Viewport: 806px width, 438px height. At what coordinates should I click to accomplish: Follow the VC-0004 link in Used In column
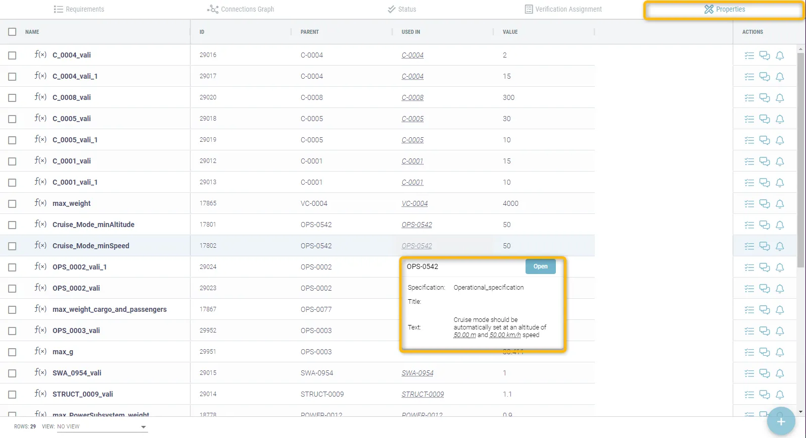click(x=414, y=204)
